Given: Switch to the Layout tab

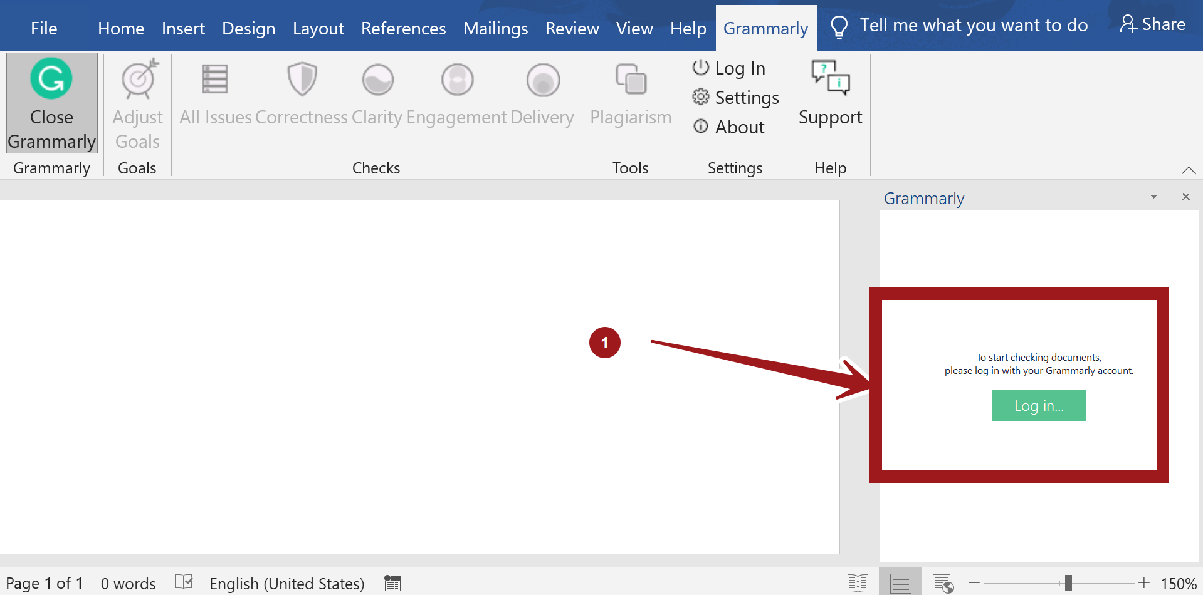Looking at the screenshot, I should pyautogui.click(x=318, y=29).
